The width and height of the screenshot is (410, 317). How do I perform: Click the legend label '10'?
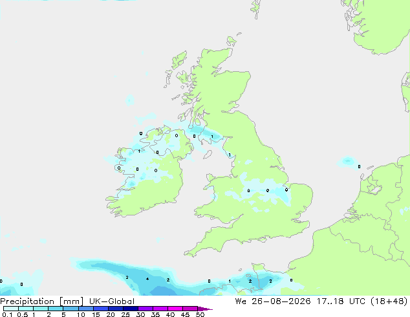point(81,314)
